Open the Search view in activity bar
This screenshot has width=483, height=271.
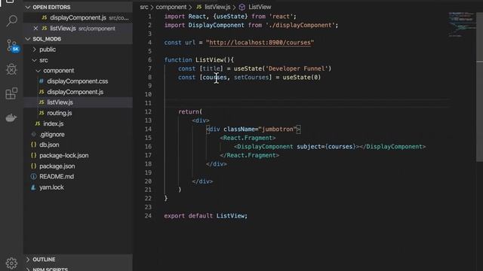coord(12,21)
